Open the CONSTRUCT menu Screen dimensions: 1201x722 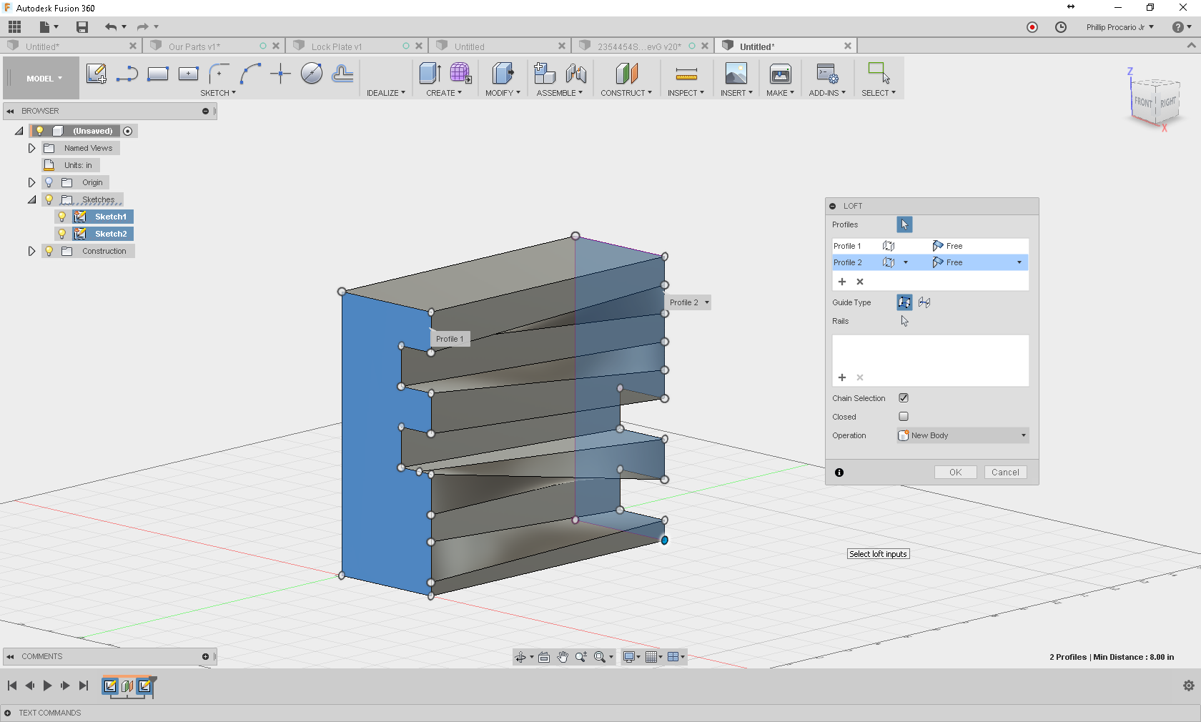coord(626,93)
